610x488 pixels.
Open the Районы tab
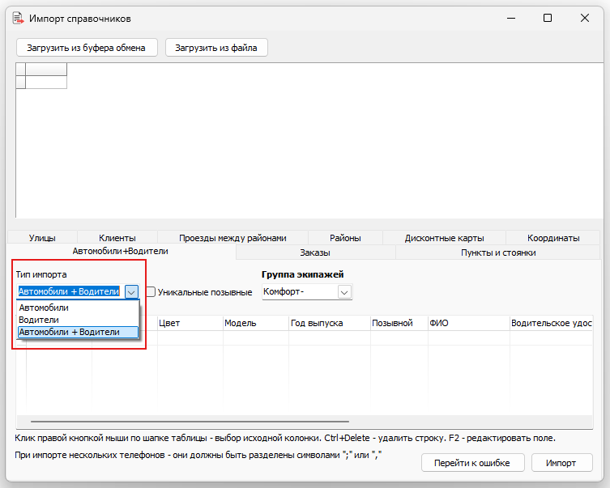(x=345, y=238)
